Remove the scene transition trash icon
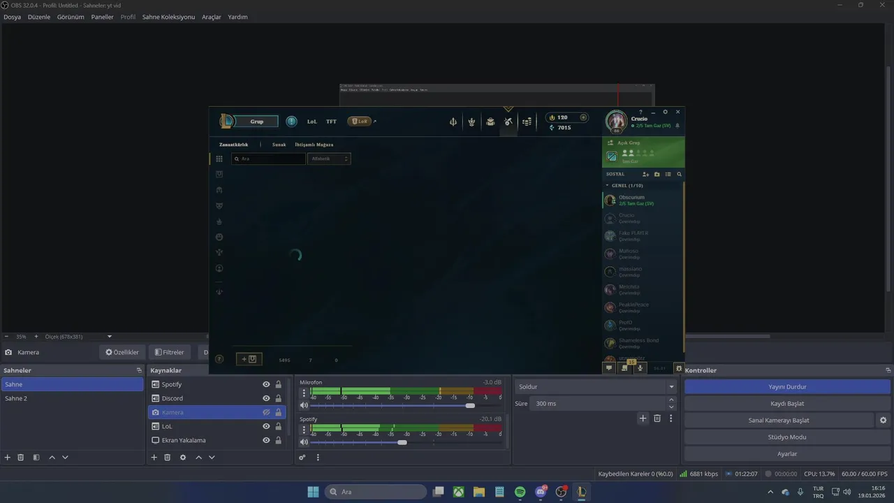Screen dimensions: 894x503 pyautogui.click(x=657, y=418)
